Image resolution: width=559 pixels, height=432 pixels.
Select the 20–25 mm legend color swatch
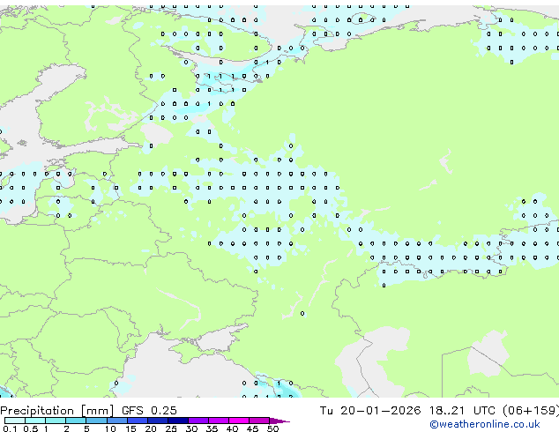pos(158,421)
